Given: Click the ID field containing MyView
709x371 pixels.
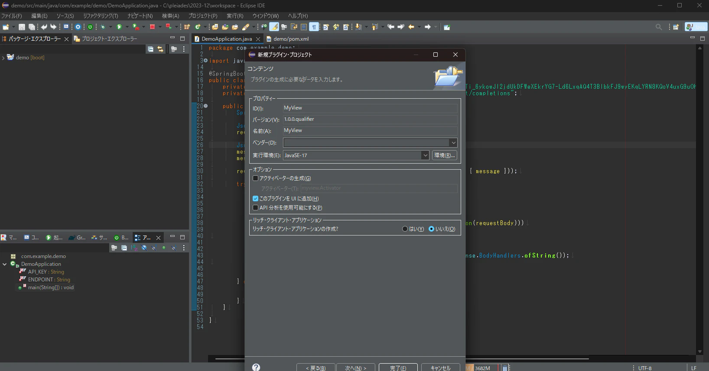Looking at the screenshot, I should 370,108.
